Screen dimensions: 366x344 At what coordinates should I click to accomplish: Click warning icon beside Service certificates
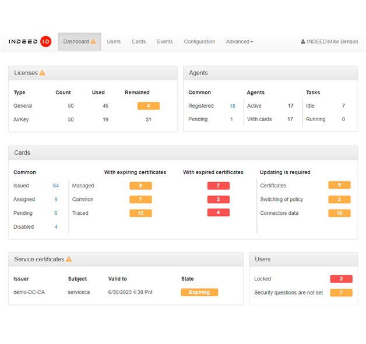pyautogui.click(x=69, y=259)
